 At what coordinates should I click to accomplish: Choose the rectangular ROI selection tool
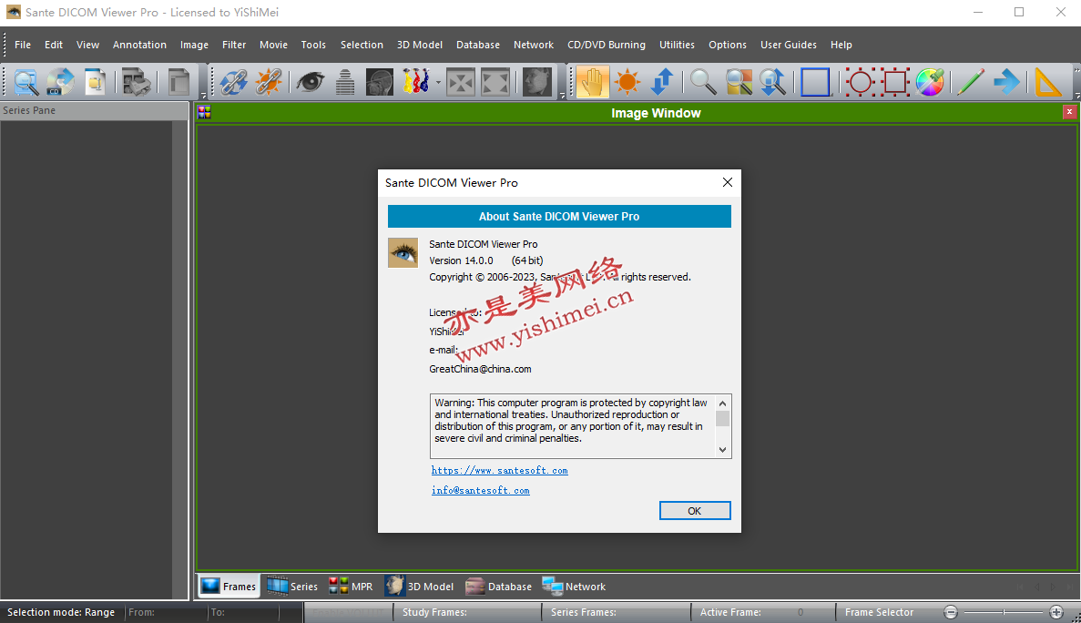pos(894,82)
